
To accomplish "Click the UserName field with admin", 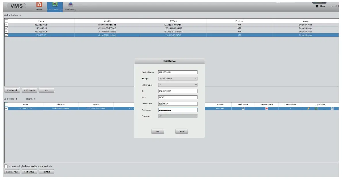I will (178, 104).
